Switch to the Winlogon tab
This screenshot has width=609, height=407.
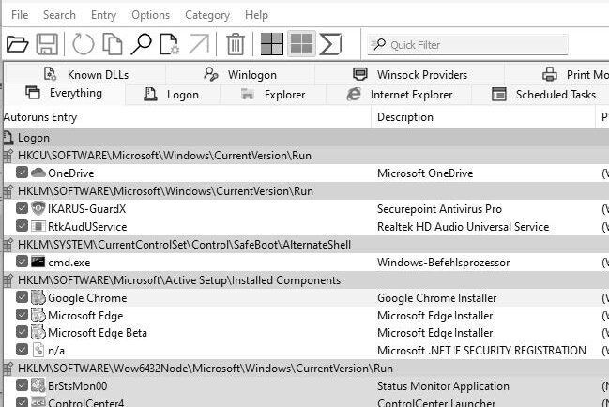pyautogui.click(x=240, y=74)
